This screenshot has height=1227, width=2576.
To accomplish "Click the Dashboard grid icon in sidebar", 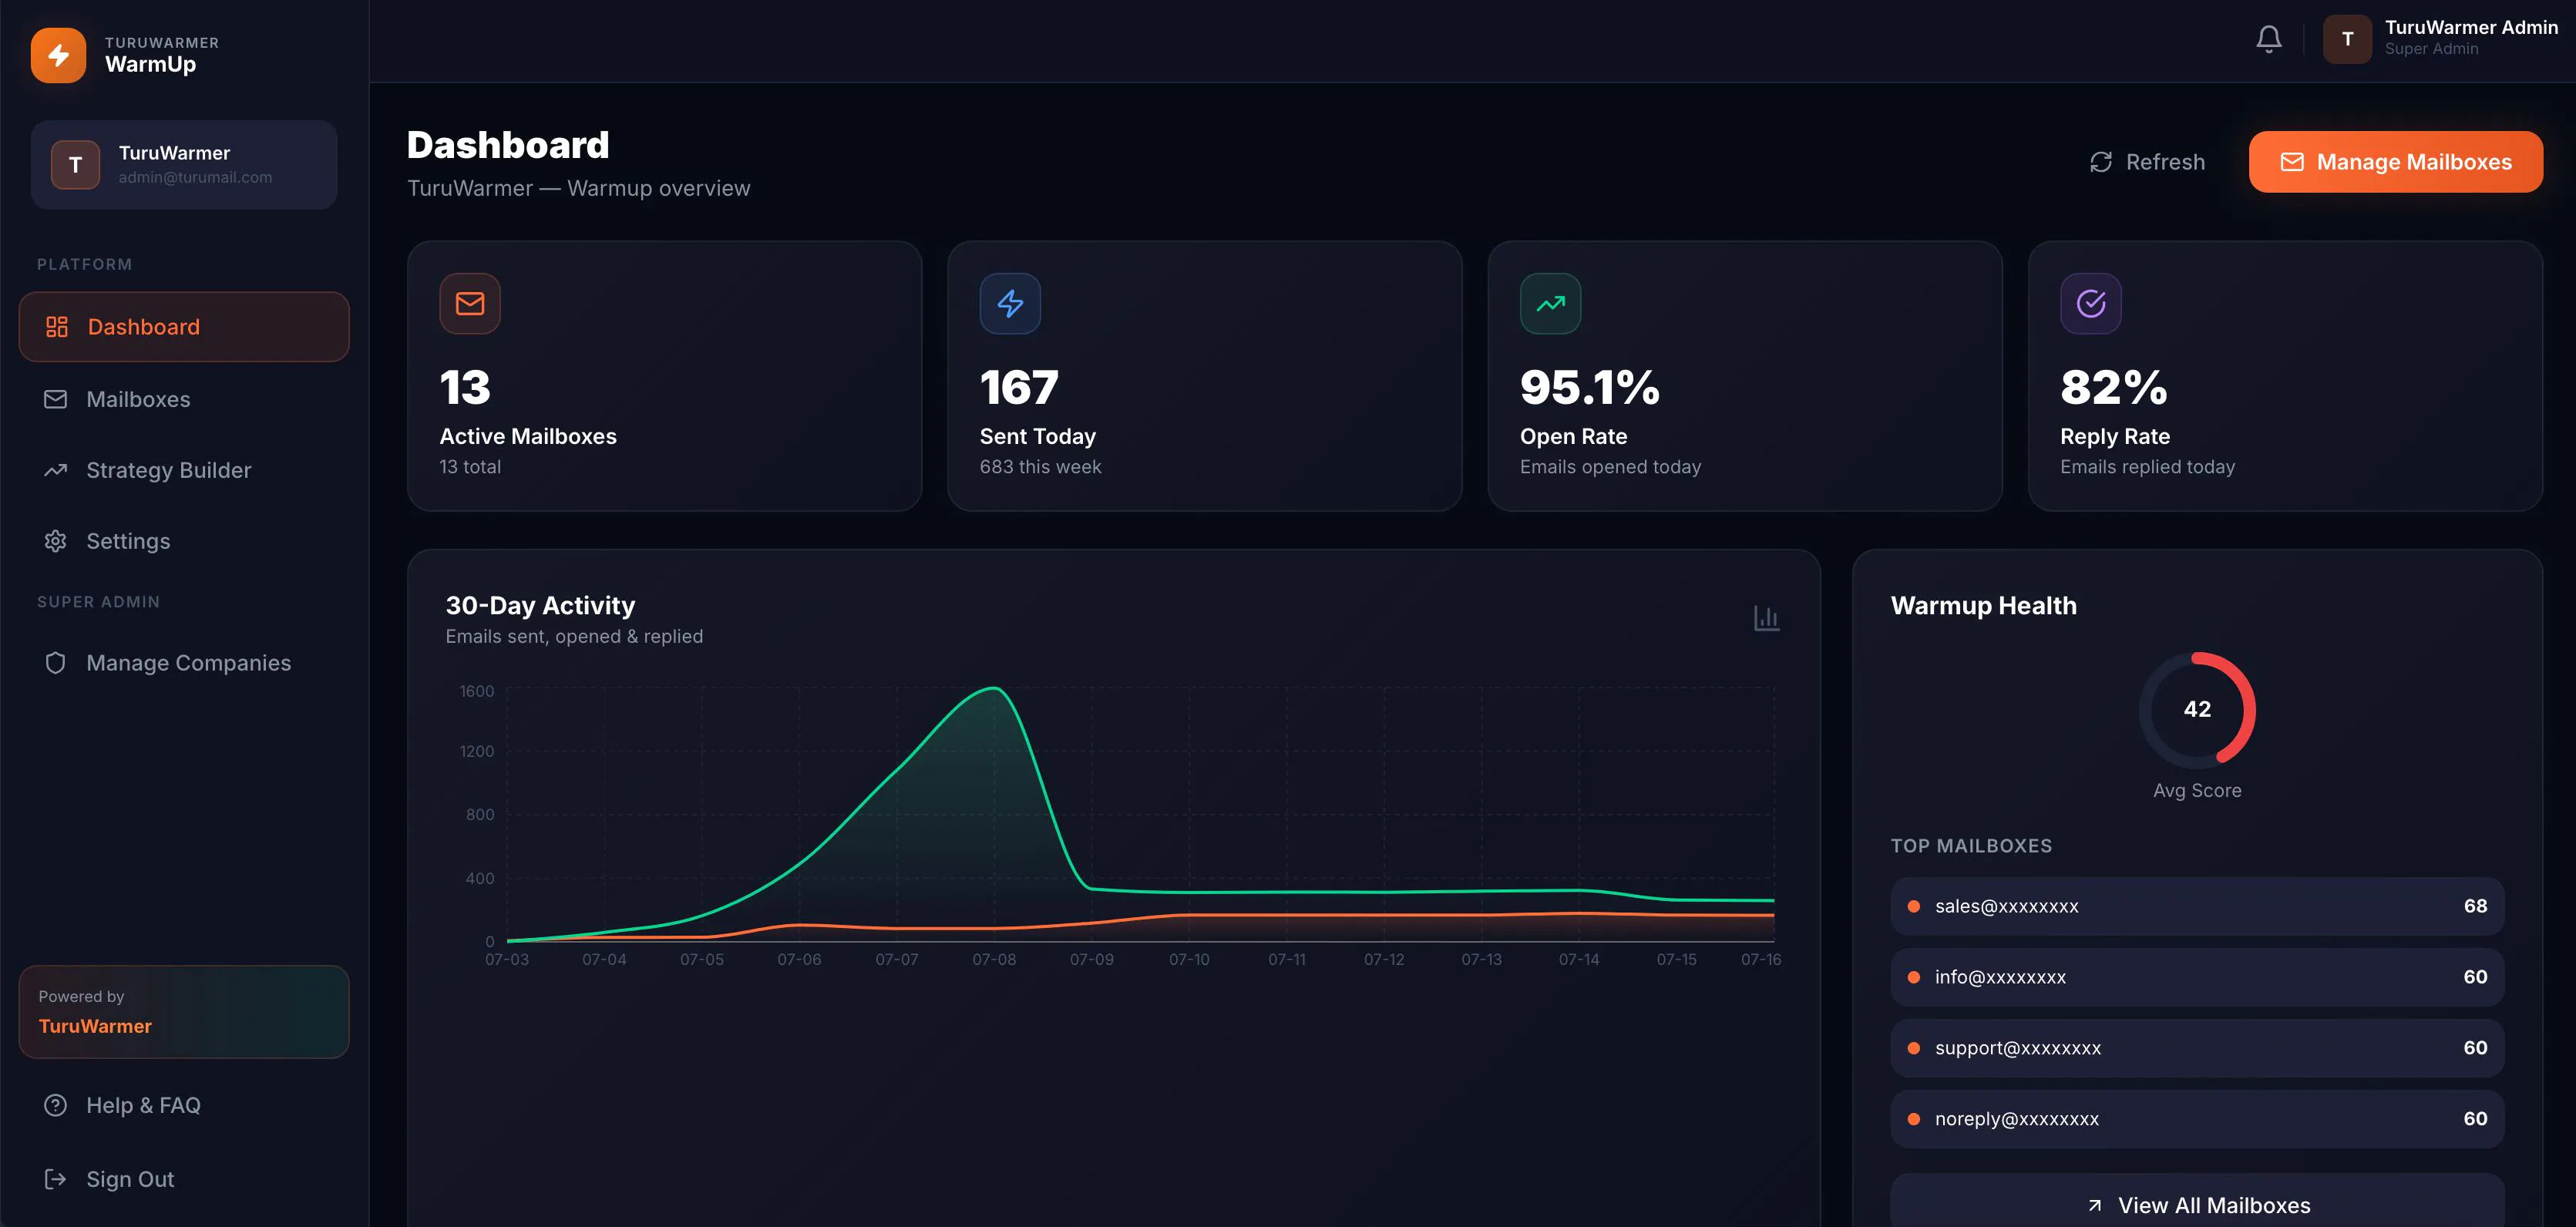I will (x=57, y=327).
